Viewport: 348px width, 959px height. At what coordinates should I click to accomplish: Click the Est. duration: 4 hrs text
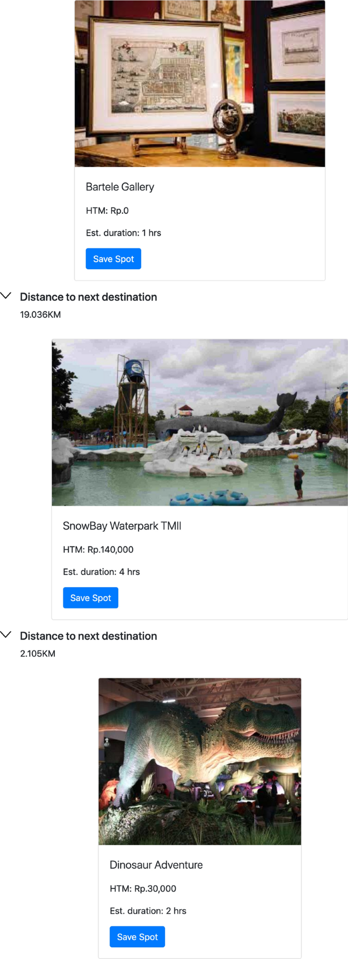(101, 572)
